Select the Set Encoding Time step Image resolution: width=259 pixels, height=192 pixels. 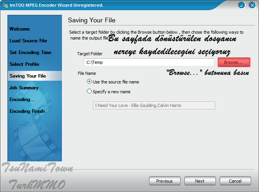pyautogui.click(x=30, y=53)
